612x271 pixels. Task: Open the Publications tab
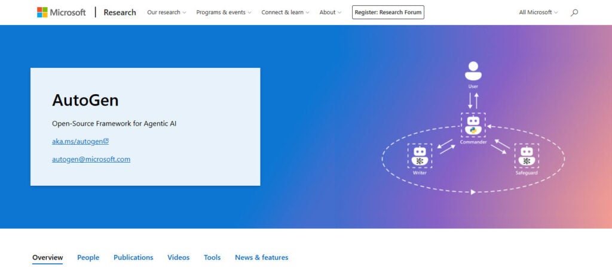133,257
